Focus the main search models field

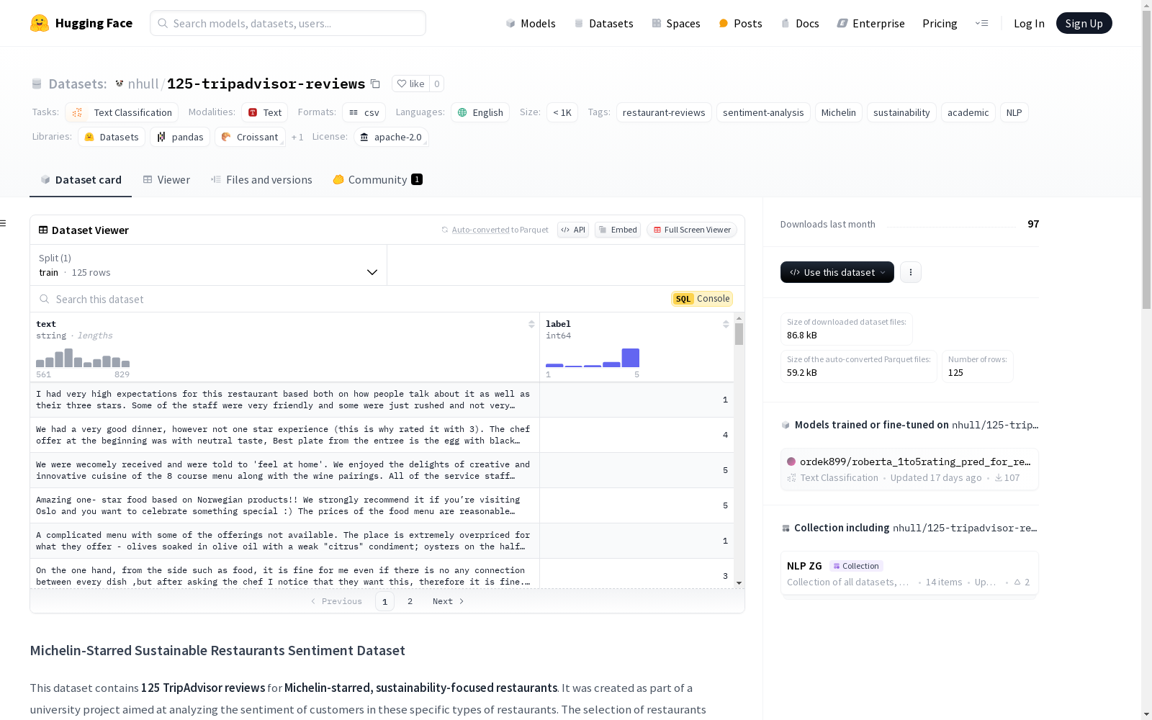pos(288,23)
